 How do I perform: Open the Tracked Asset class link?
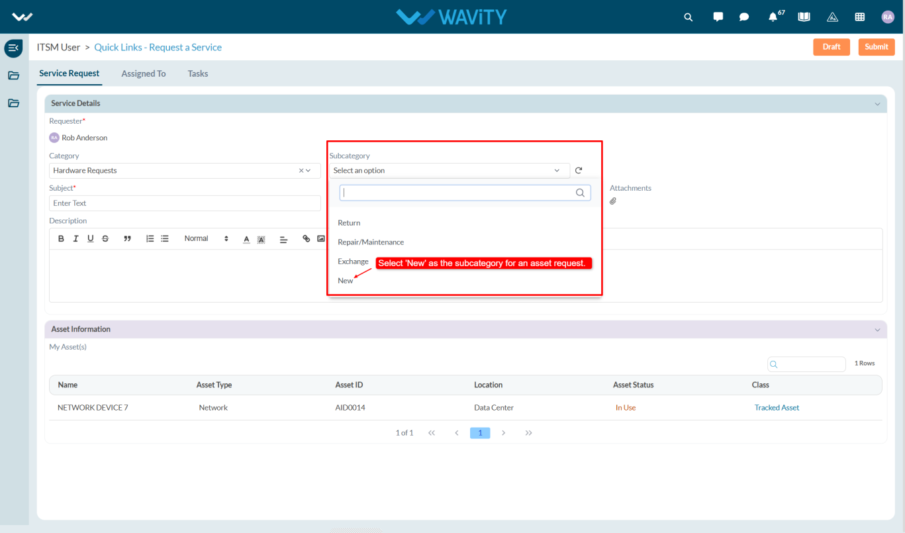(x=777, y=408)
